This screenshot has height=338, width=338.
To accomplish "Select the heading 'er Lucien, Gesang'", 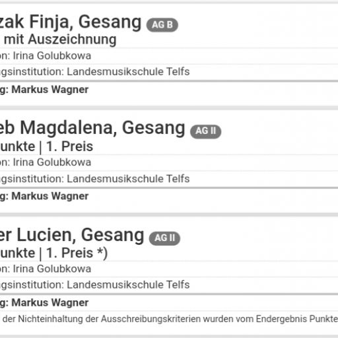I will [72, 236].
